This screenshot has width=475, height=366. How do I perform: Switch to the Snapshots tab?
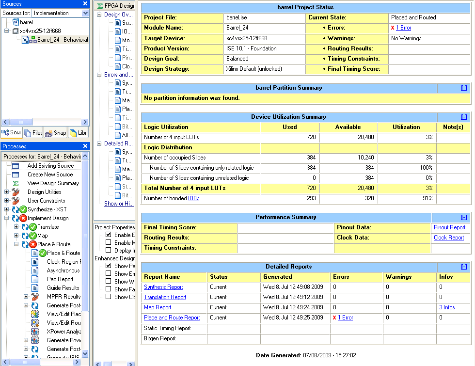(x=55, y=133)
